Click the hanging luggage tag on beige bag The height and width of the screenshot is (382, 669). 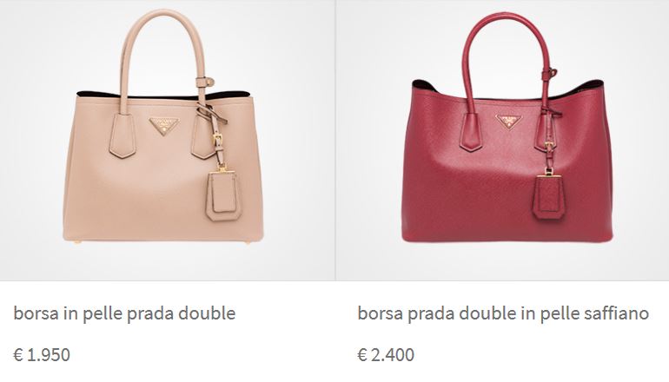coord(221,195)
